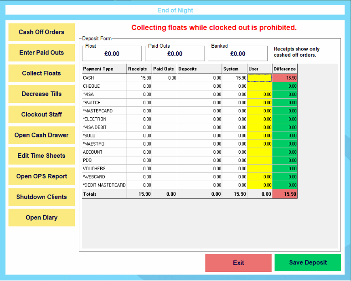Choose Decrease Tills
This screenshot has width=351, height=281.
[41, 94]
